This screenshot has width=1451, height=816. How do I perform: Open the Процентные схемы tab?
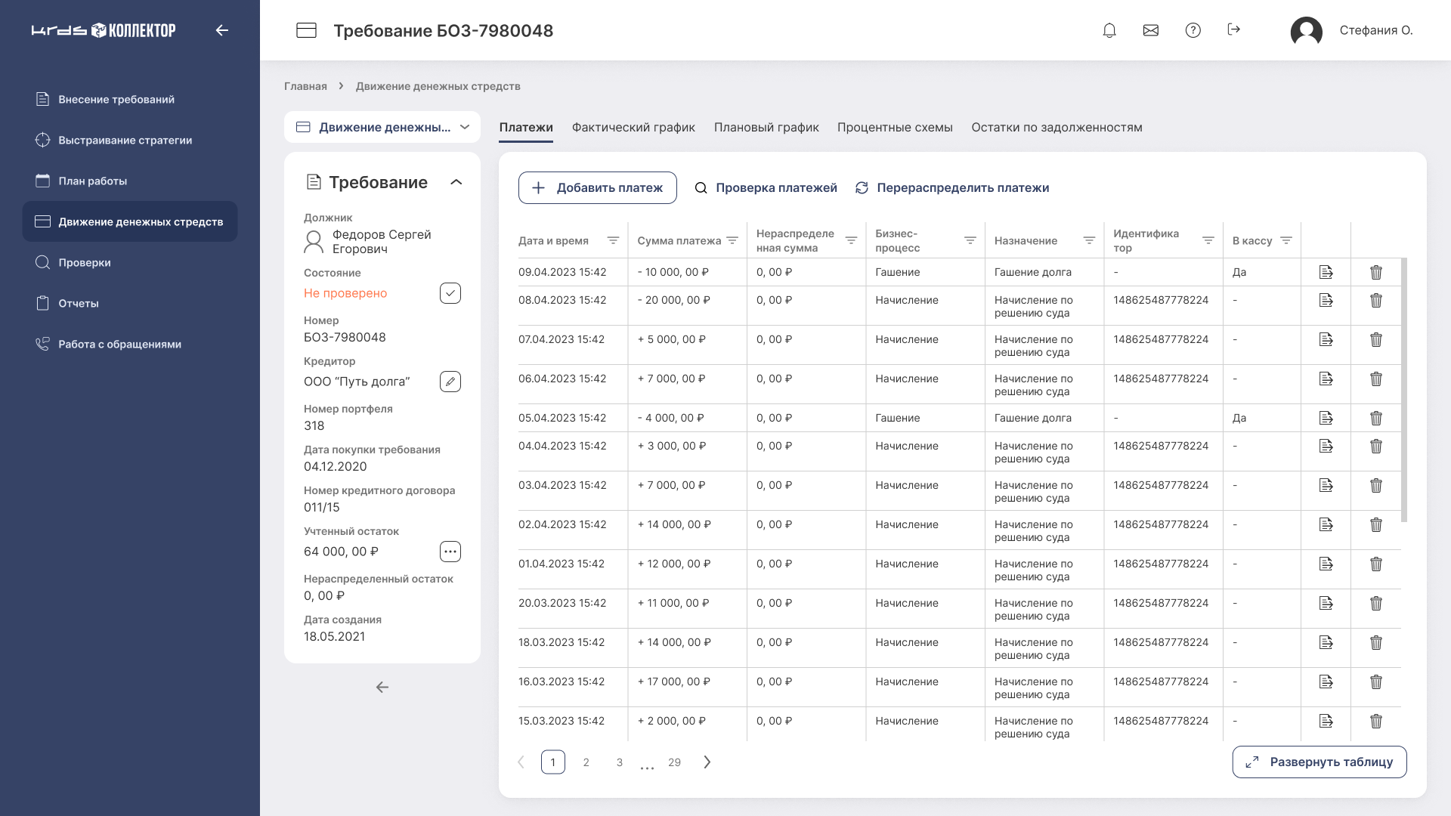point(895,127)
